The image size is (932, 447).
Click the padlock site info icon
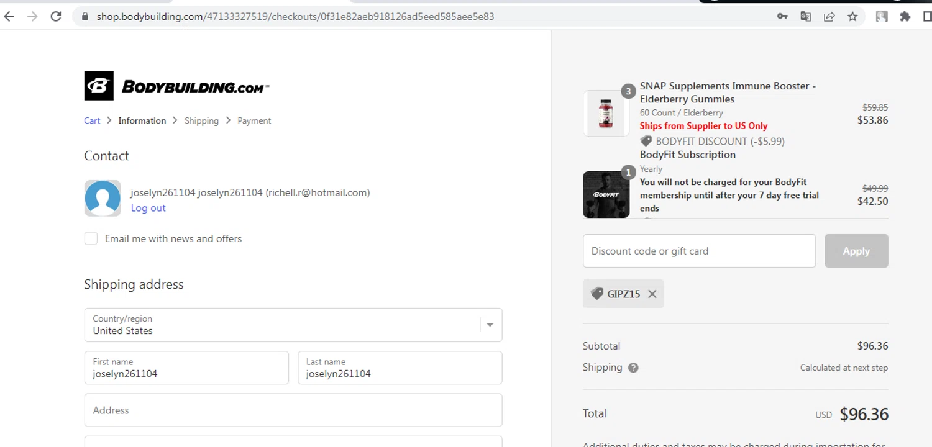click(85, 17)
